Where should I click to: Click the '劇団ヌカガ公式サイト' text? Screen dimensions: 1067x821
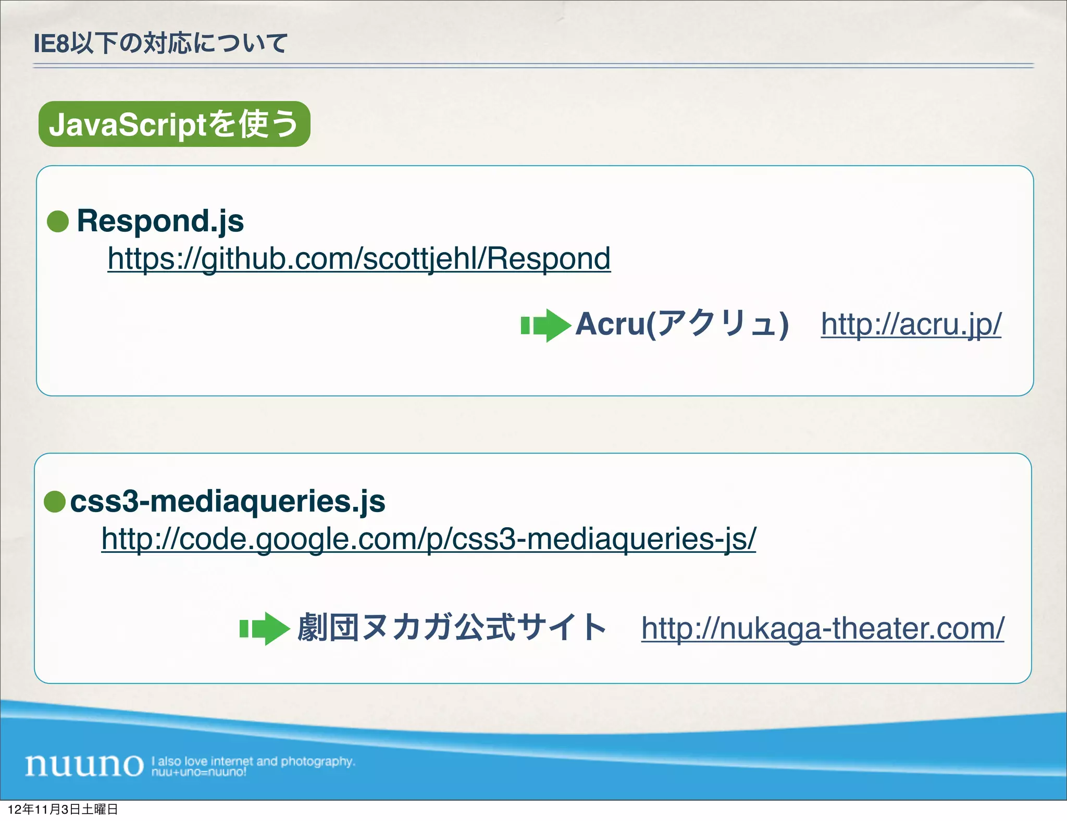click(452, 627)
